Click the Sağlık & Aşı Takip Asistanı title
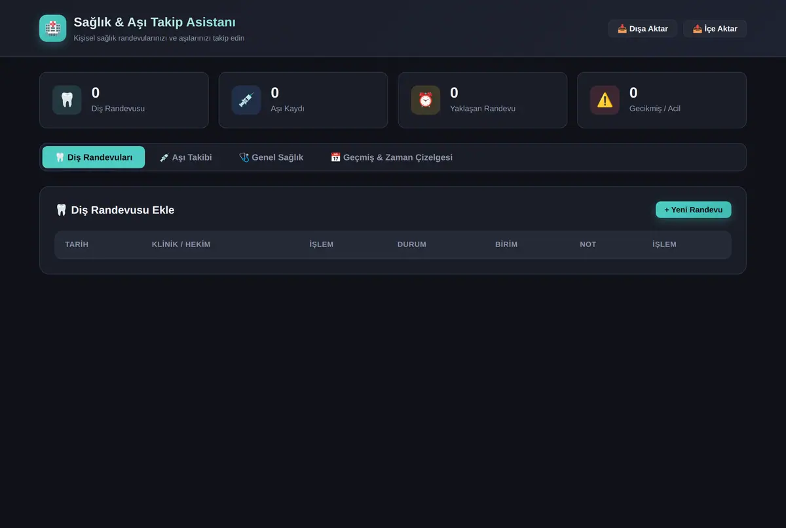The height and width of the screenshot is (528, 786). (x=155, y=22)
